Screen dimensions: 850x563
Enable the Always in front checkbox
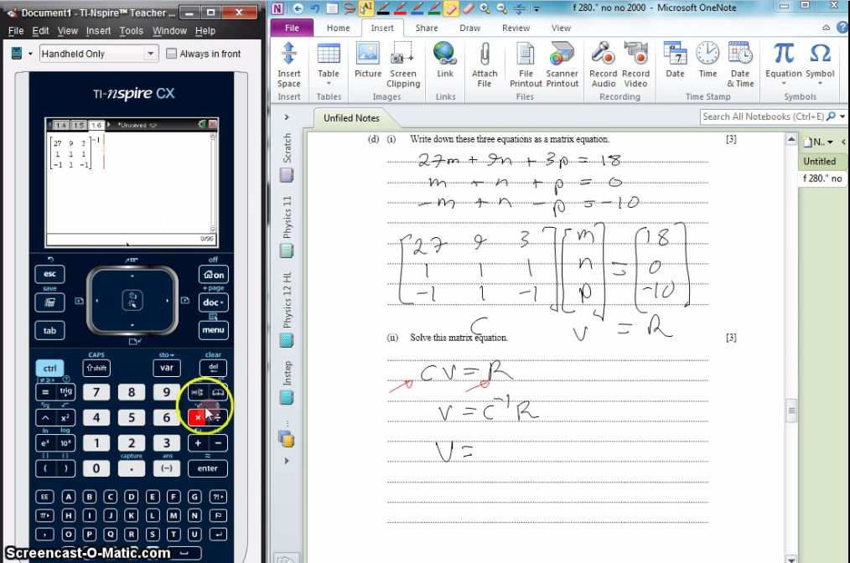pyautogui.click(x=171, y=53)
